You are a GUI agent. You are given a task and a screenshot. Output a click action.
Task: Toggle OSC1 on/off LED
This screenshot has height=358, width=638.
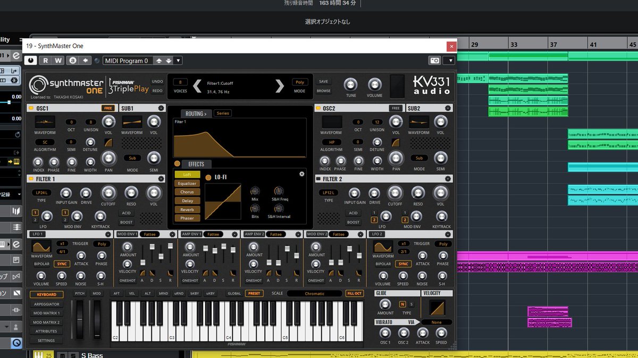[x=31, y=108]
